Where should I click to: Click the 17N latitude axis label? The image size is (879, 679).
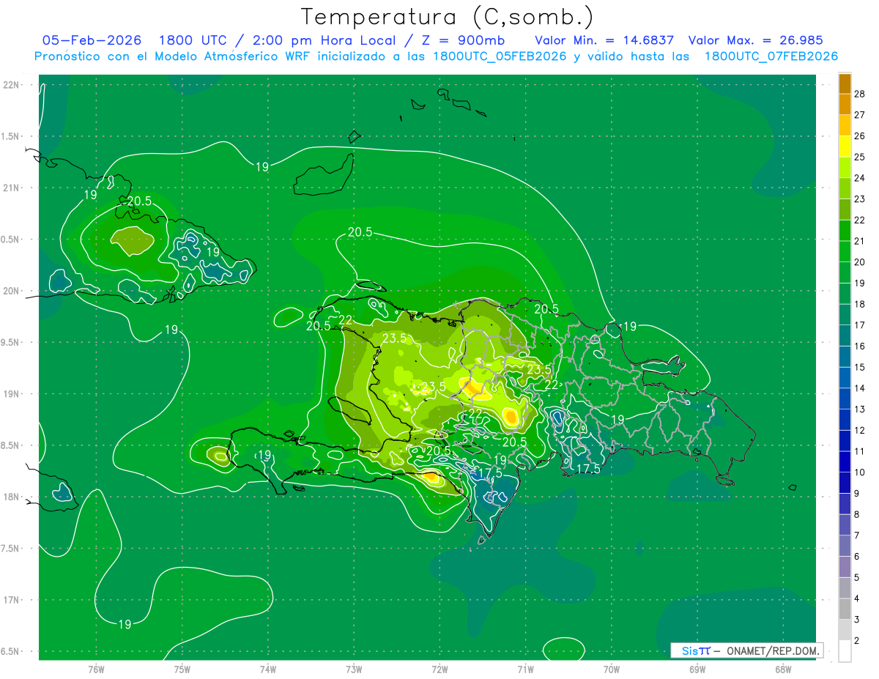pyautogui.click(x=12, y=600)
